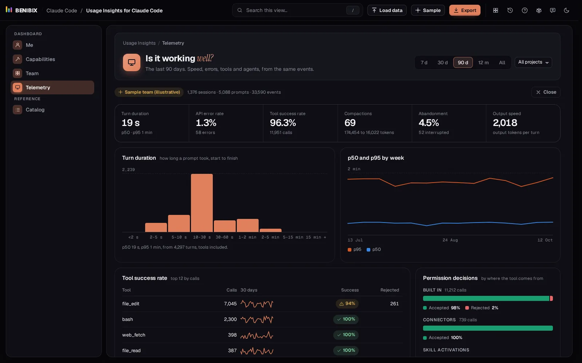Click the BENIBIX logo
This screenshot has height=363, width=582.
(22, 10)
